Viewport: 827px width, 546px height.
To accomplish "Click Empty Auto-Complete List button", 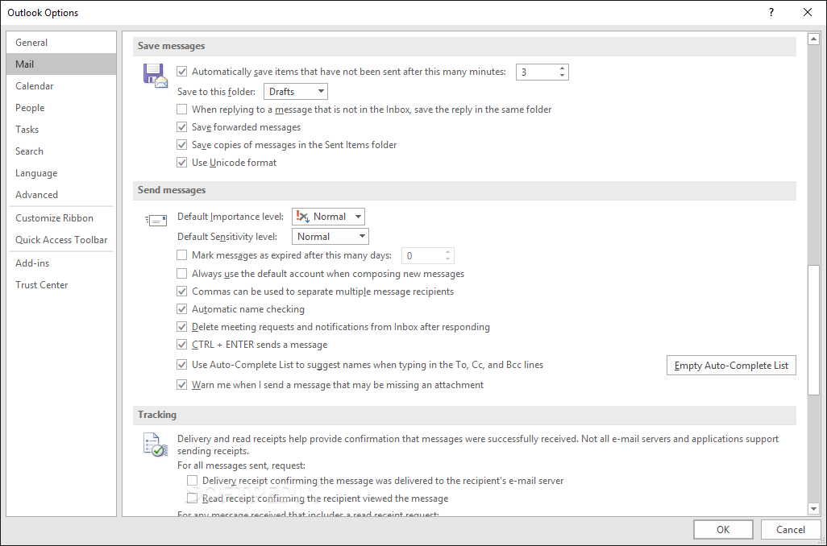I will (731, 366).
